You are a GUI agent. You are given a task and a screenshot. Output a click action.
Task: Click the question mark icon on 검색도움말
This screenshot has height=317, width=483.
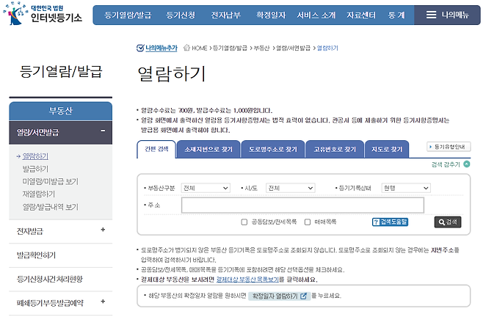tap(376, 222)
